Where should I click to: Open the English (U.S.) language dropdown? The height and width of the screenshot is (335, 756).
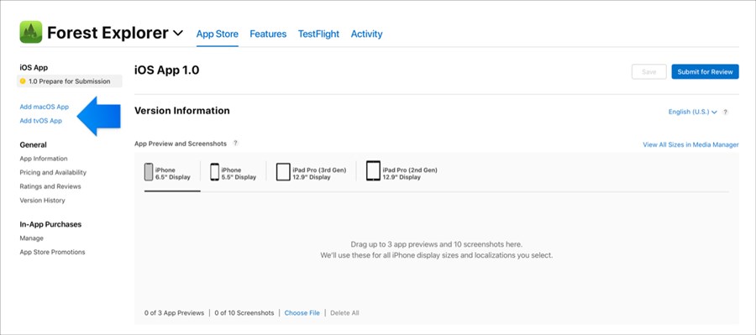[692, 112]
